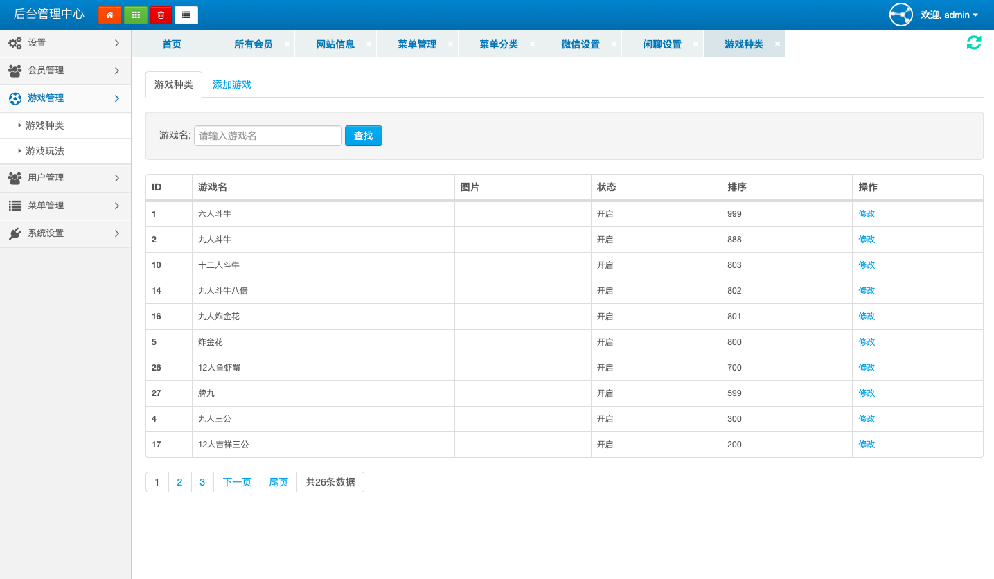The width and height of the screenshot is (994, 579).
Task: Switch to the 添加游戏 tab
Action: [x=231, y=84]
